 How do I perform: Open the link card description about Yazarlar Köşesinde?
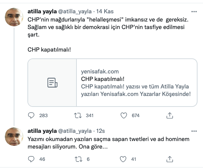pyautogui.click(x=136, y=90)
